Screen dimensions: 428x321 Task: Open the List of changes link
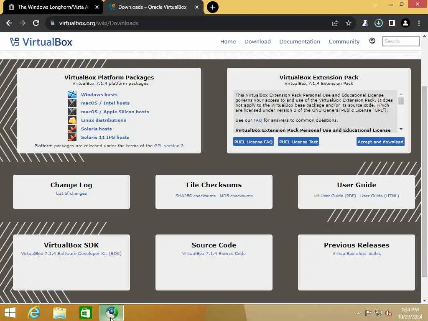[71, 193]
